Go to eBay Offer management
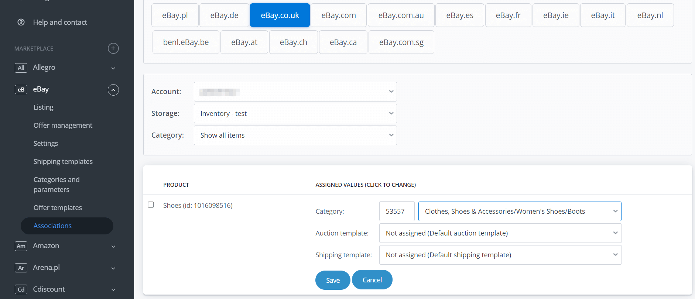The height and width of the screenshot is (299, 695). click(x=63, y=125)
